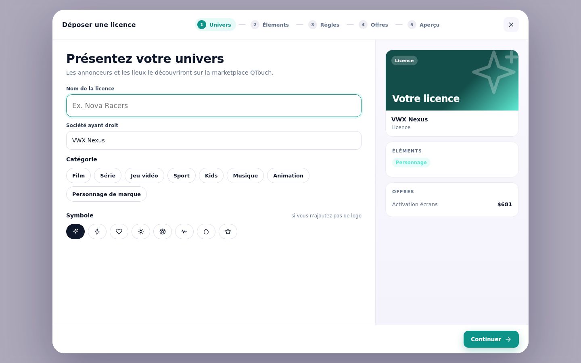Click the Personnage element tag
The width and height of the screenshot is (581, 363).
411,163
